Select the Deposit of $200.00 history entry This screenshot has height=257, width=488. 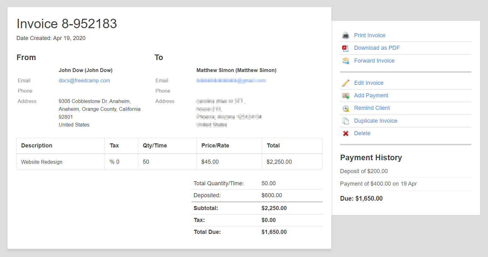(364, 171)
